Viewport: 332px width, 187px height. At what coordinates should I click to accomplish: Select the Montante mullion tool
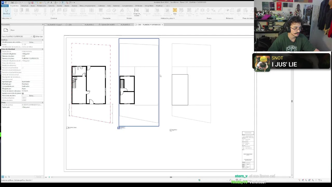point(91,11)
